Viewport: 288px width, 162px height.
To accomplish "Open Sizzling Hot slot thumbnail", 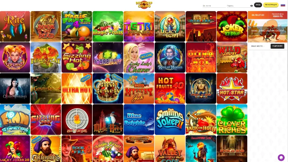I will coord(77,57).
